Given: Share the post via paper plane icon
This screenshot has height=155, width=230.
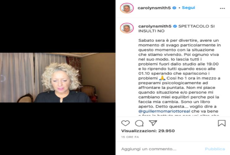Looking at the screenshot, I should pyautogui.click(x=153, y=123).
